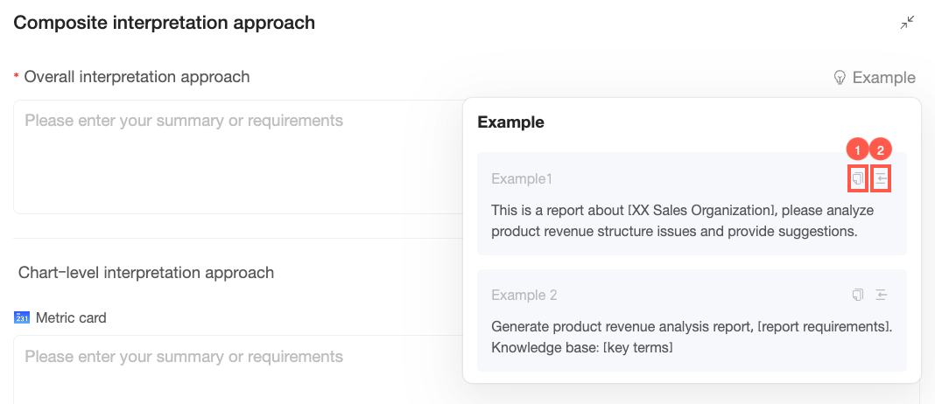This screenshot has height=404, width=935.
Task: Click the Overall interpretation approach label
Action: click(x=137, y=77)
